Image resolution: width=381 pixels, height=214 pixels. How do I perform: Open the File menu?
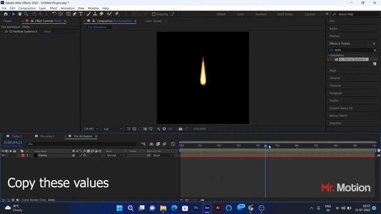(x=4, y=8)
